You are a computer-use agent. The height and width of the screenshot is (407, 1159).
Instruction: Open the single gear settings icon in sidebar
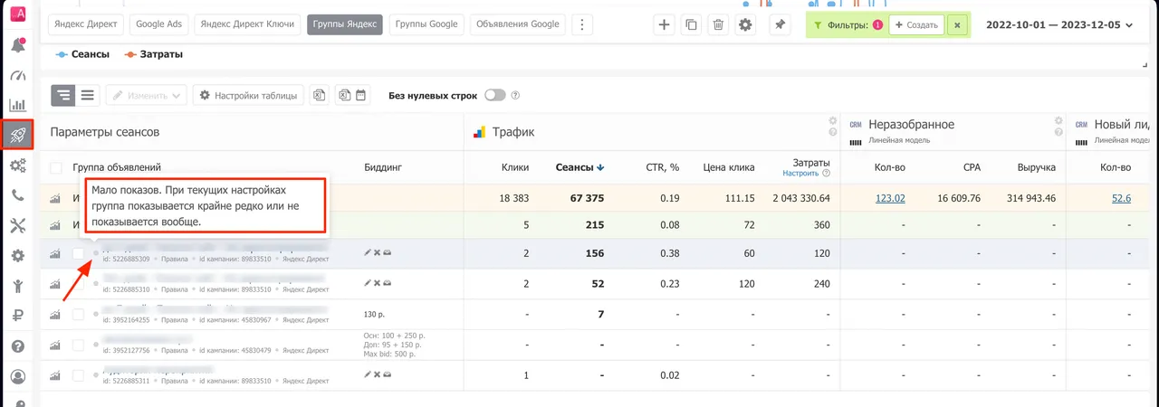pos(17,256)
